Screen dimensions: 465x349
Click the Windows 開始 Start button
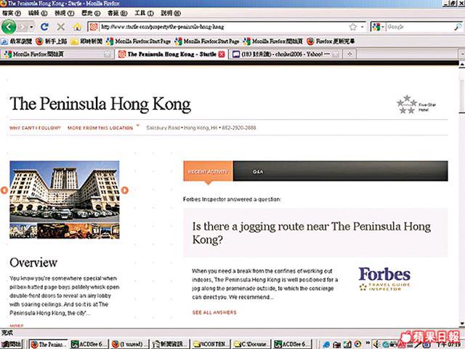click(11, 344)
